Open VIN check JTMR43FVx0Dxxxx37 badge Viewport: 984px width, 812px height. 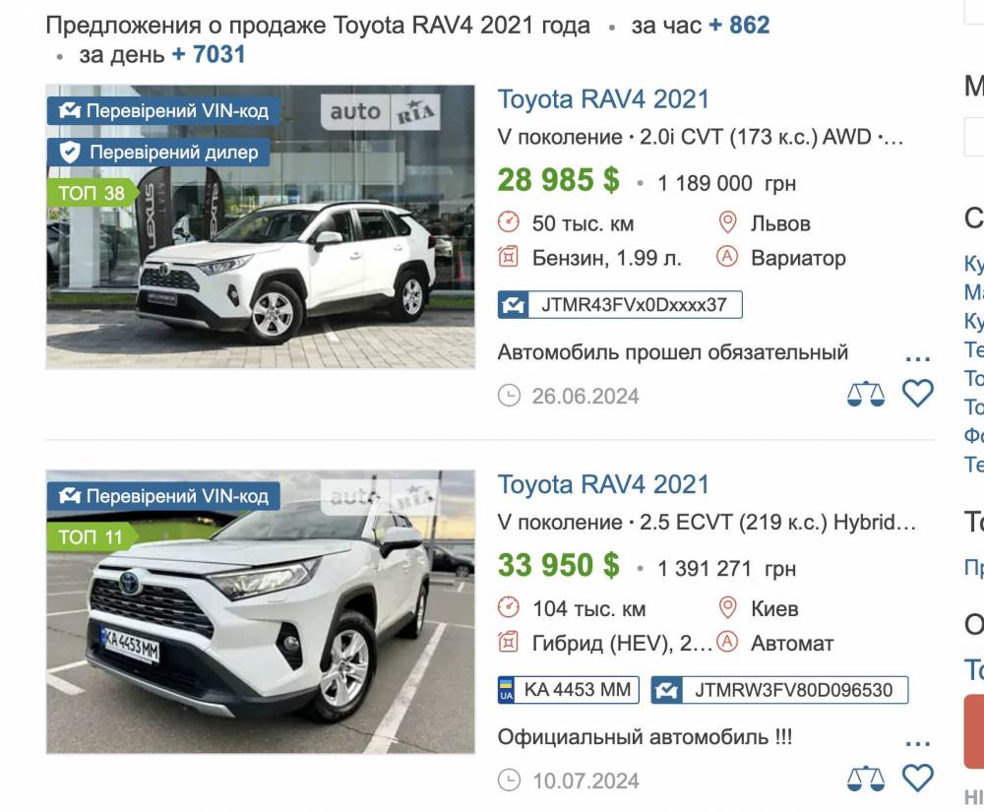tap(620, 305)
